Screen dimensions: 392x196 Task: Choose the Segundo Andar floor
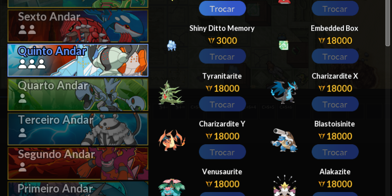(x=78, y=163)
